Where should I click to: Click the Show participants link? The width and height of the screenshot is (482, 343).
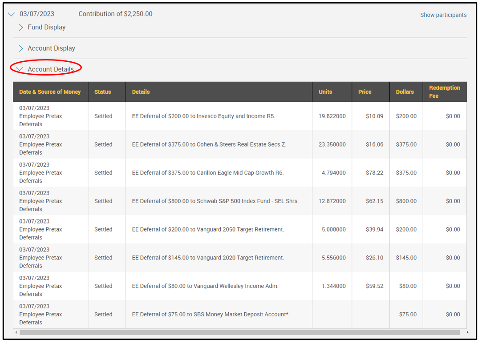point(443,15)
